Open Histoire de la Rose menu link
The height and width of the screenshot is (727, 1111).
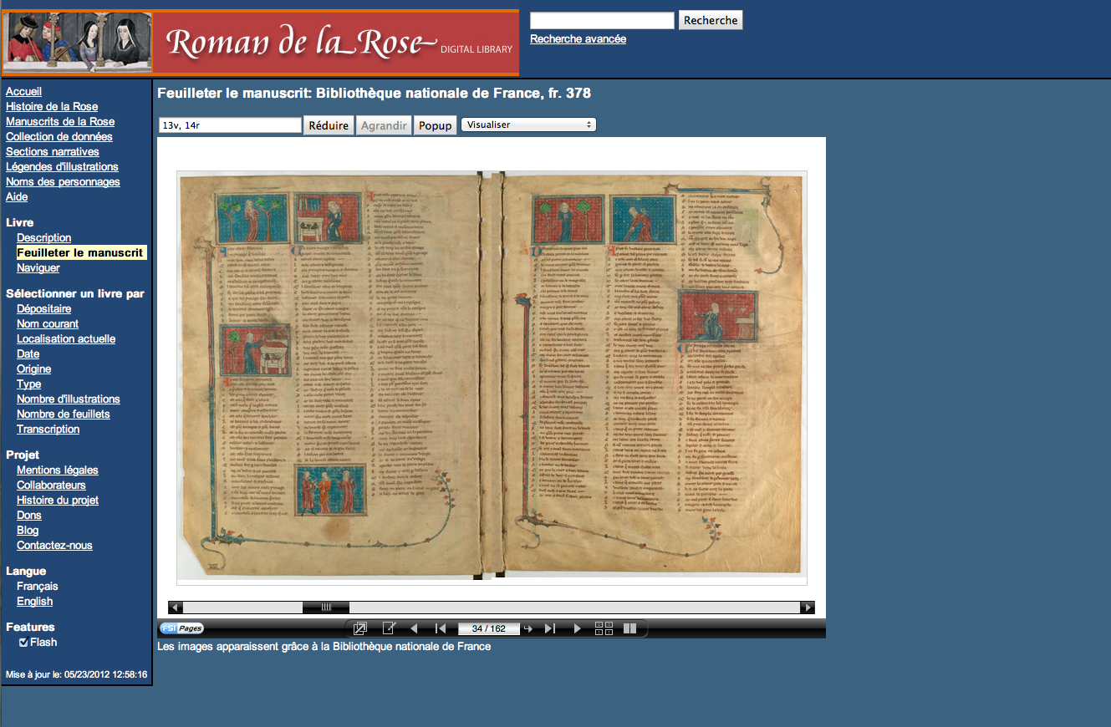52,106
